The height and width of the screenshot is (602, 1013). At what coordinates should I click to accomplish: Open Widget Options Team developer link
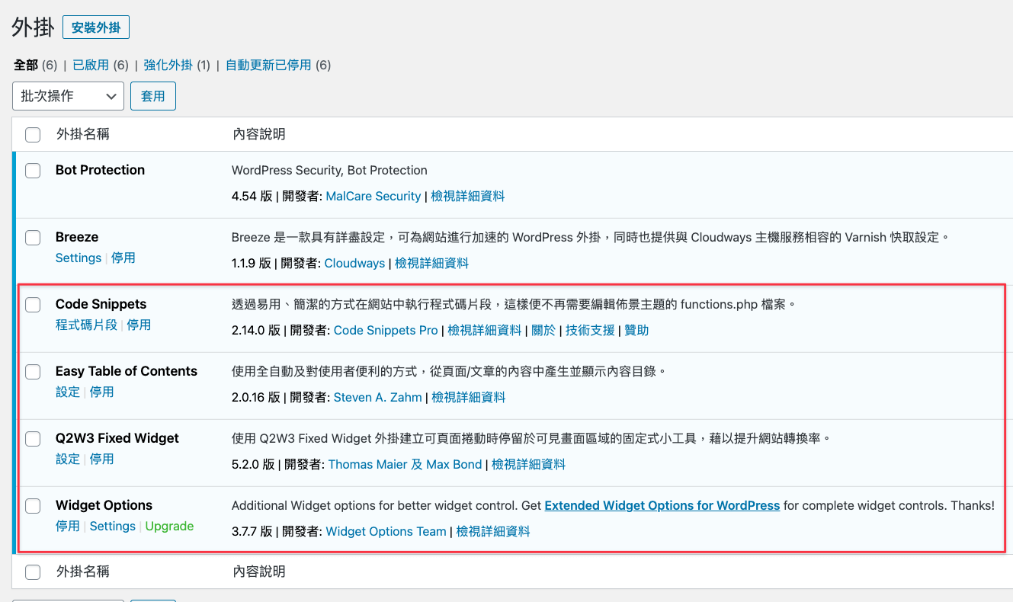386,531
